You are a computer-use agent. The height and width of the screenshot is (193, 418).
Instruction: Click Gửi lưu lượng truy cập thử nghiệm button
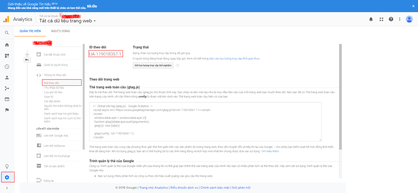pyautogui.click(x=153, y=65)
